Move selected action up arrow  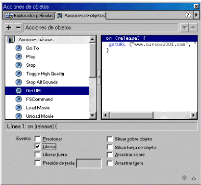pyautogui.click(x=193, y=27)
